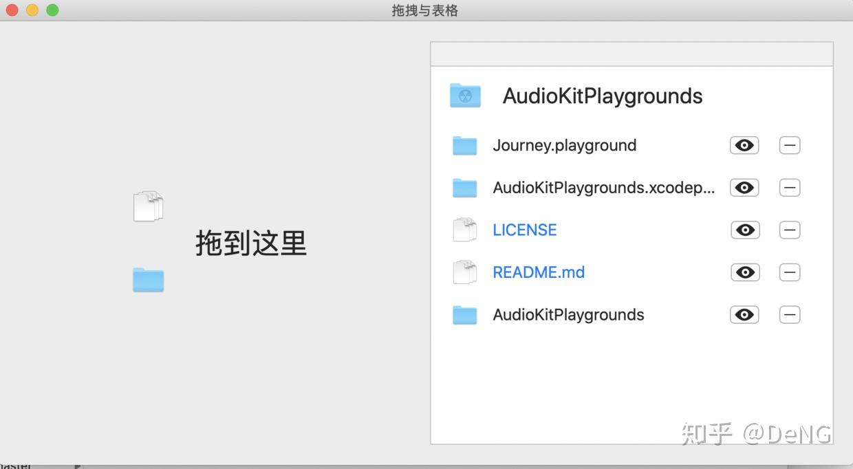Click the folder icon in drop area

point(148,280)
